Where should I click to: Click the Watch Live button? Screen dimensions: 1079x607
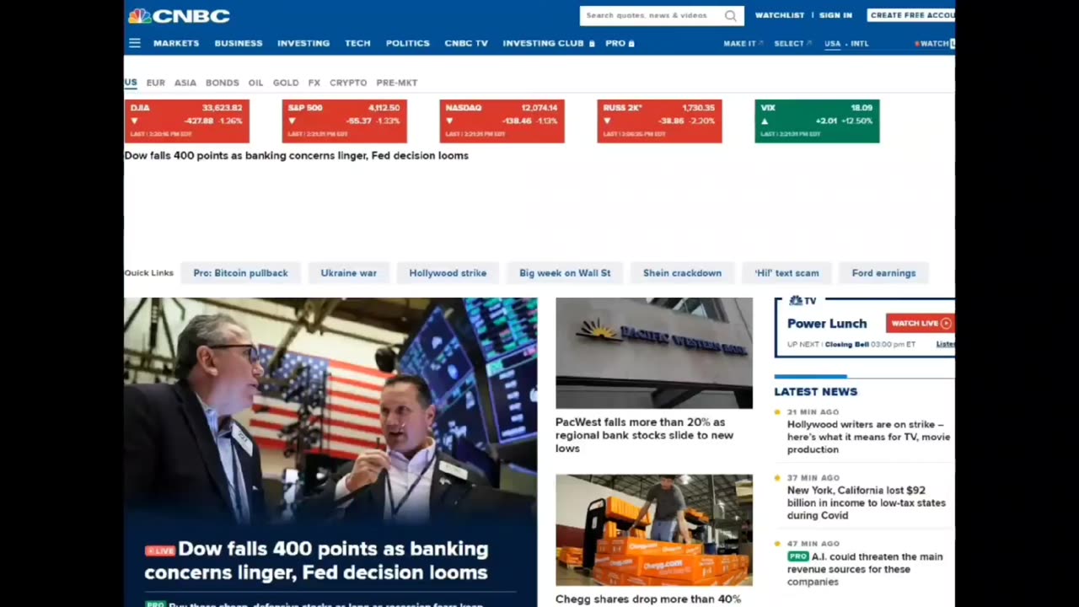(x=920, y=323)
